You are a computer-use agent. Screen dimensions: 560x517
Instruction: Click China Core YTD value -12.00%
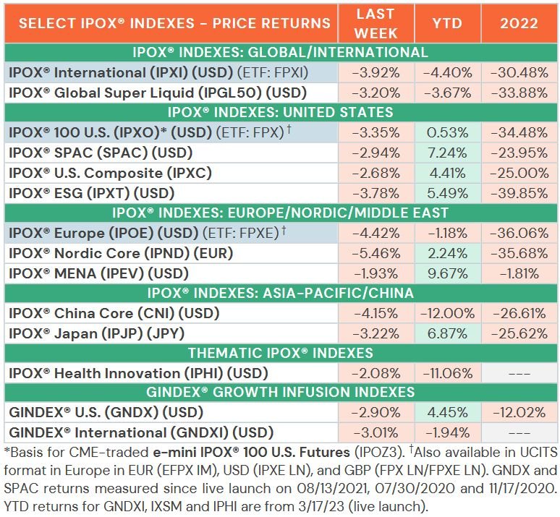click(x=448, y=314)
